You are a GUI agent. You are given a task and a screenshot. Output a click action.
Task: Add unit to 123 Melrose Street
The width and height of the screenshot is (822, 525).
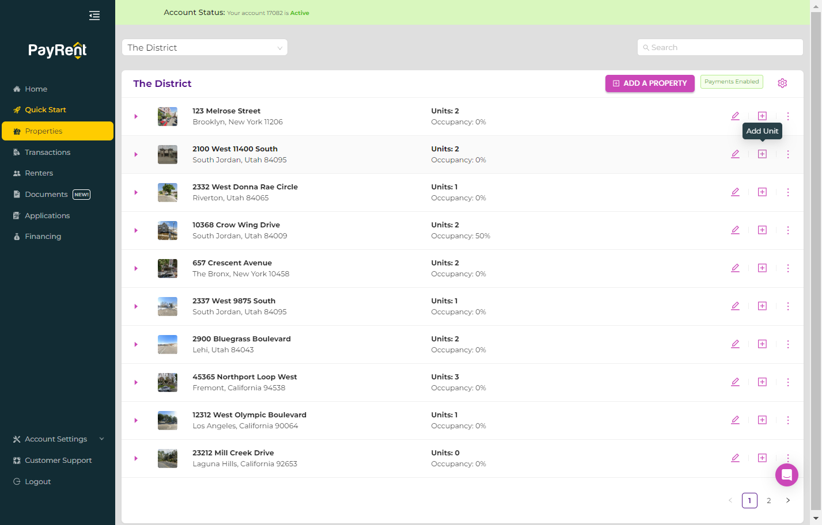(x=762, y=116)
